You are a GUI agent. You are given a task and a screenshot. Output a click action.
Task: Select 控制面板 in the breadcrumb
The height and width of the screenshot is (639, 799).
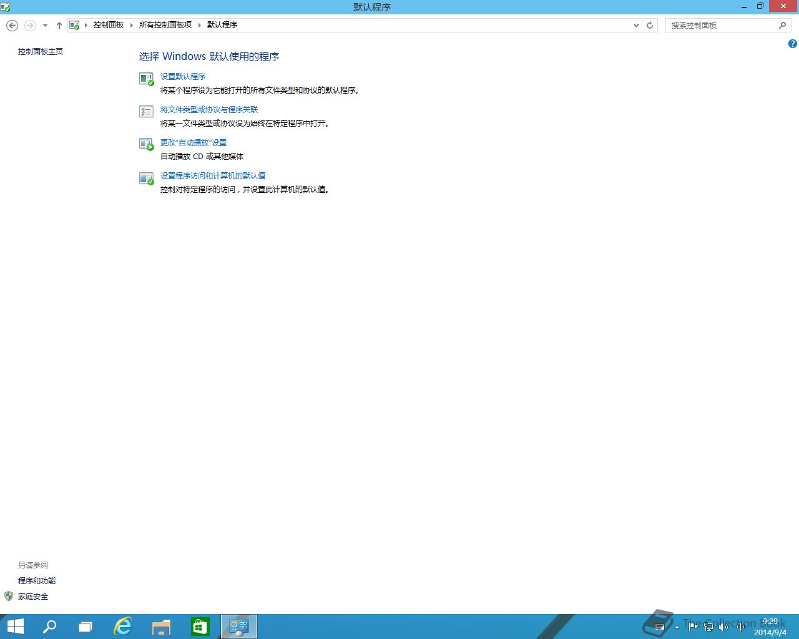click(109, 25)
